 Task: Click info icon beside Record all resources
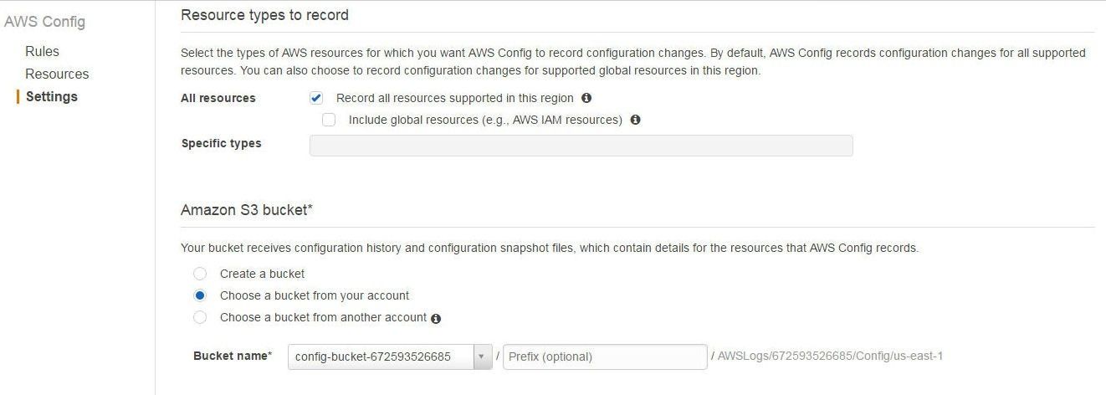pyautogui.click(x=586, y=98)
